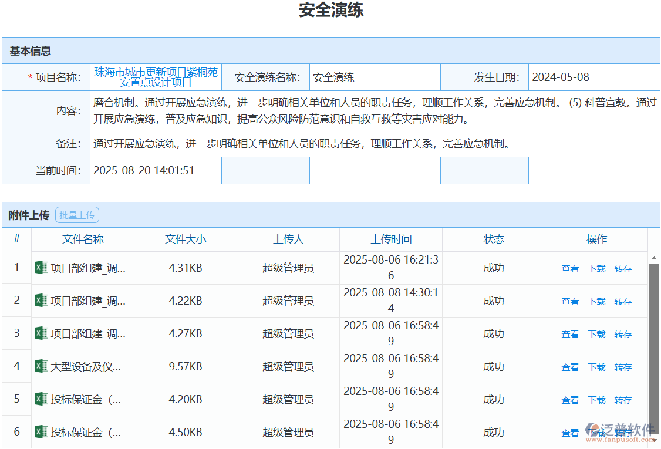Screen dimensions: 661x449
Task: Click 查看 on the first attachment row
Action: pyautogui.click(x=569, y=268)
